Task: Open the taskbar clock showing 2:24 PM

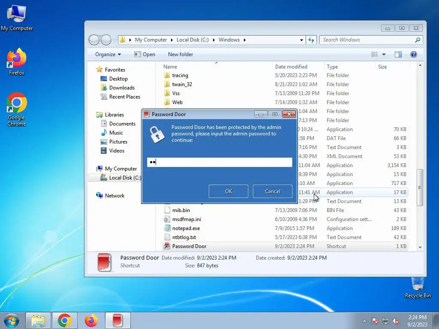Action: (x=417, y=320)
